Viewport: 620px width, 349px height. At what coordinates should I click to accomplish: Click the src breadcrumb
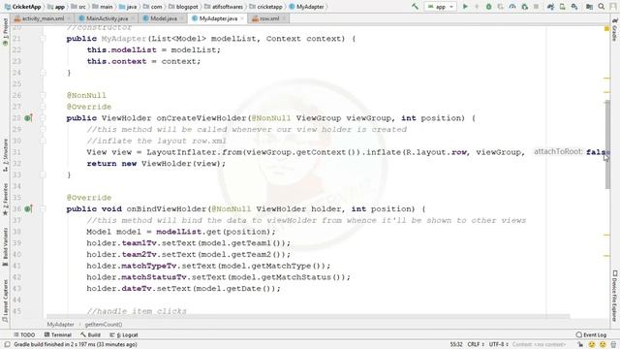(x=77, y=7)
